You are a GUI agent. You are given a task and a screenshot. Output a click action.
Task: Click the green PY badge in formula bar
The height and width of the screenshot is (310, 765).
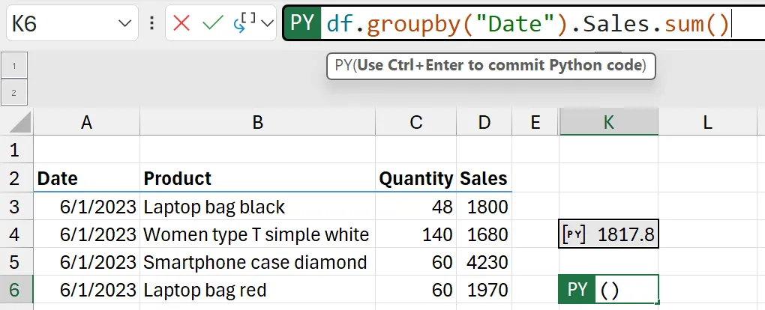pos(301,23)
